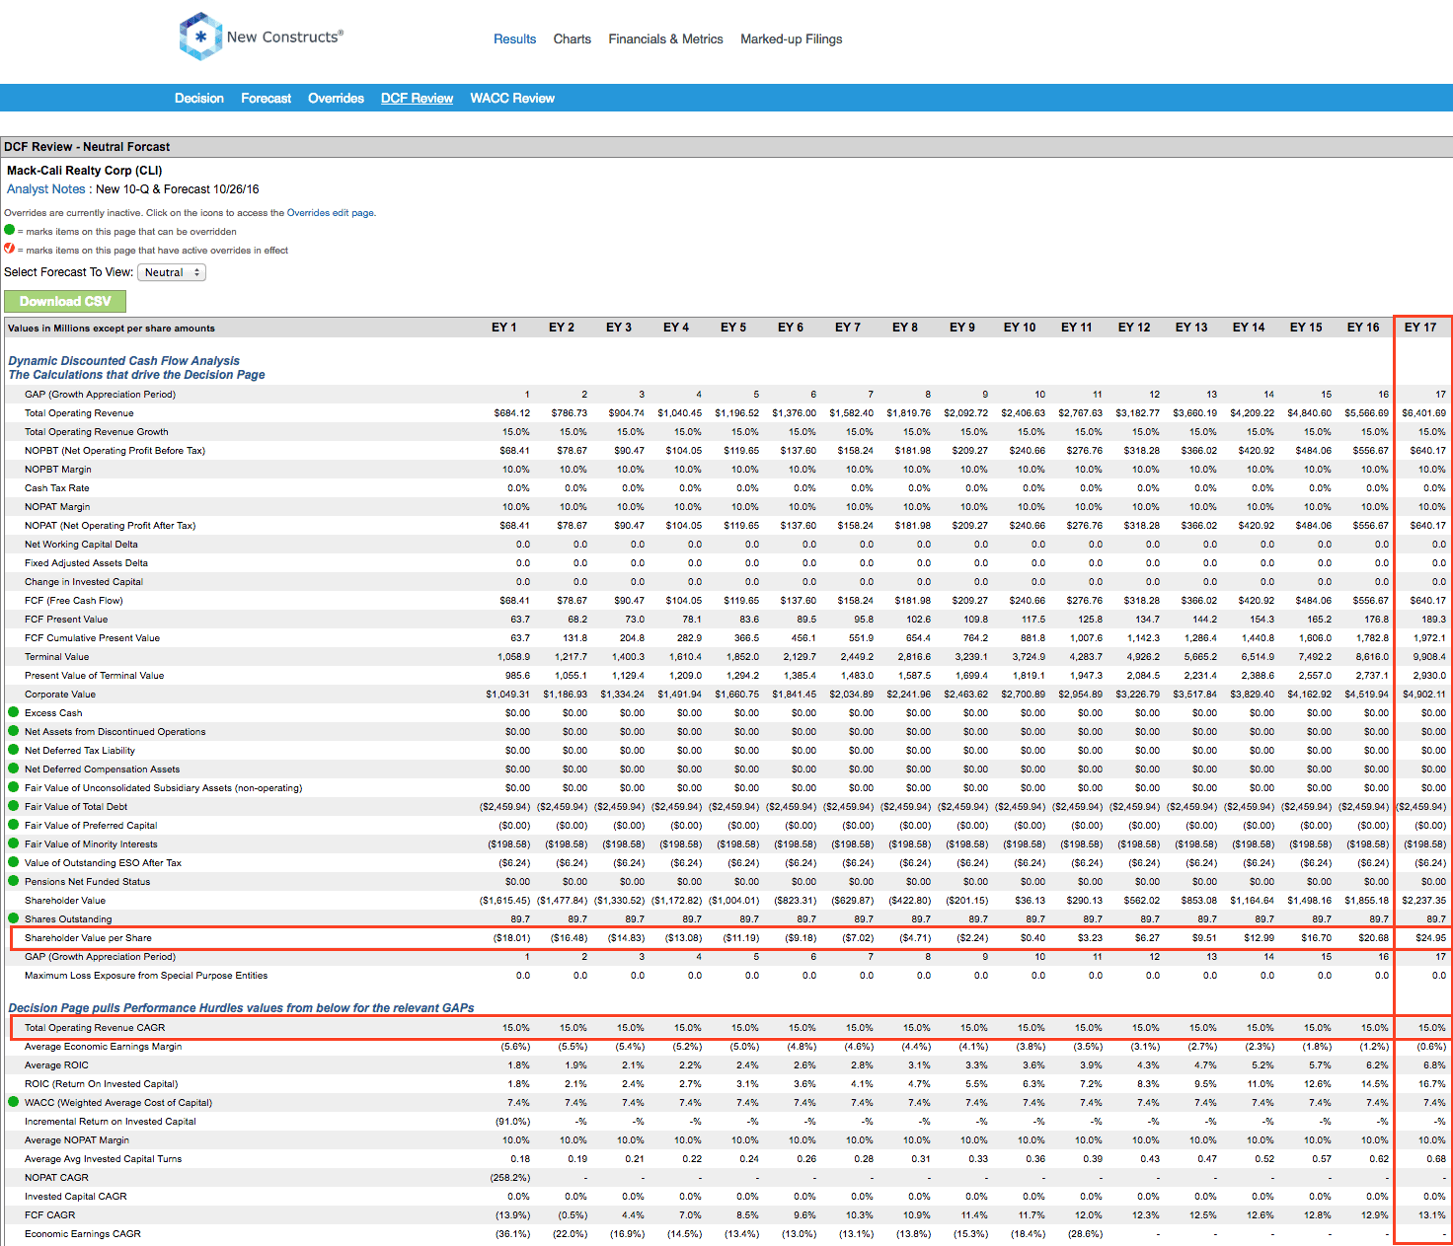Open the Overrides edit page link
The image size is (1453, 1246).
pos(331,213)
